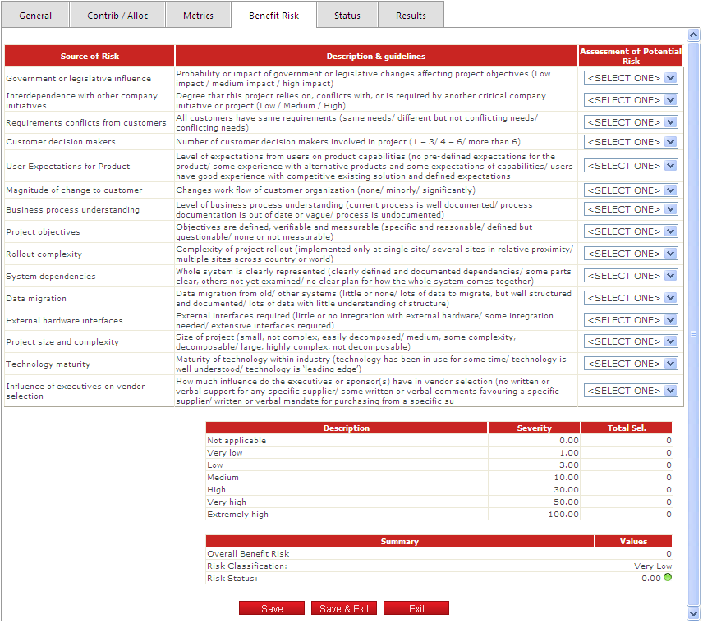Expand Technology maturity assessment dropdown
This screenshot has height=623, width=703.
tap(630, 364)
